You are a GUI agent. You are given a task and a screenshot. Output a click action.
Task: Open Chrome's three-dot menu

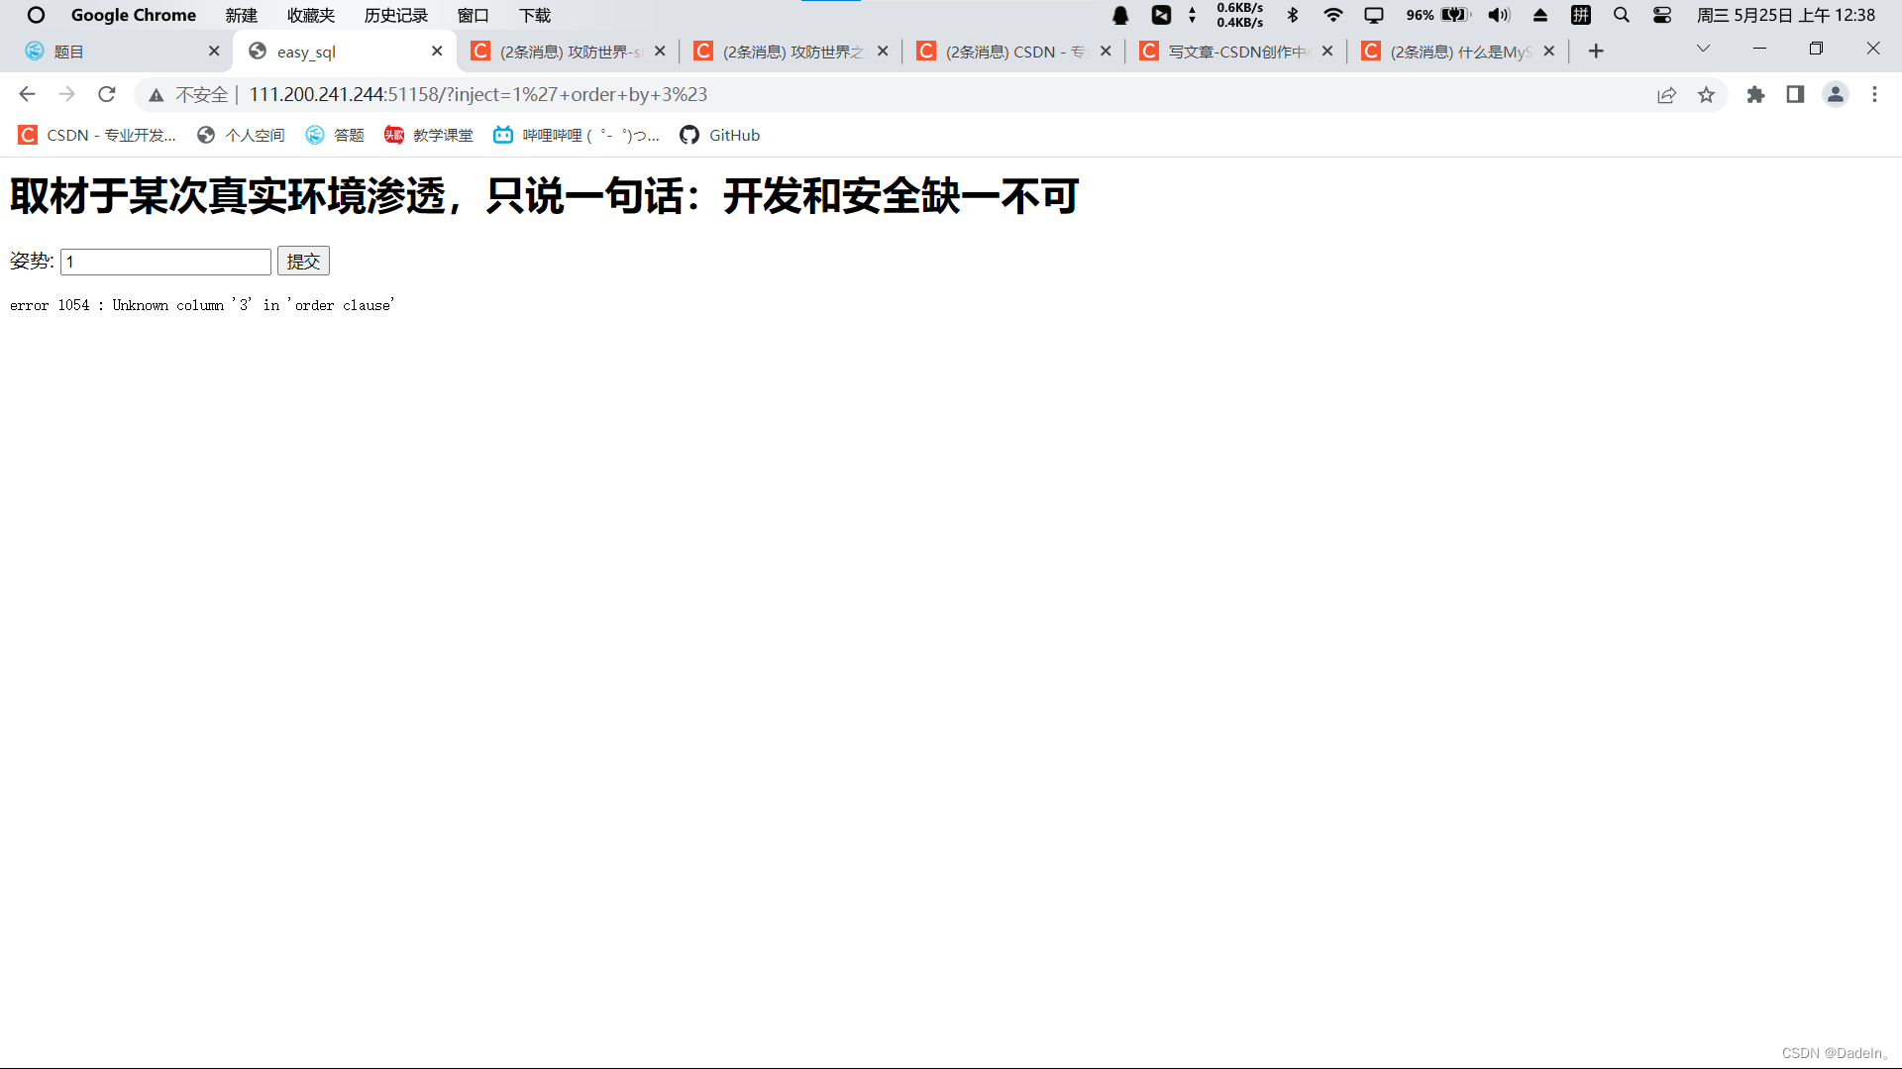(x=1874, y=94)
